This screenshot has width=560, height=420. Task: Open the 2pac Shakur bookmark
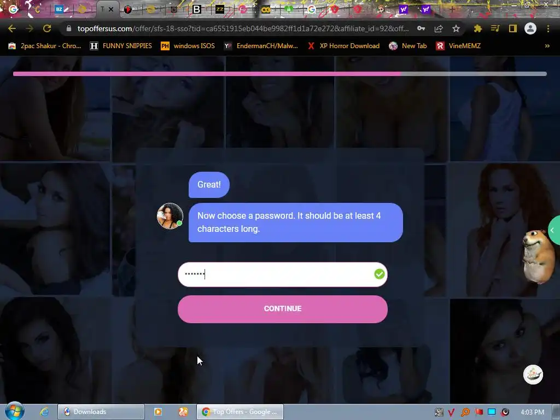pos(45,46)
